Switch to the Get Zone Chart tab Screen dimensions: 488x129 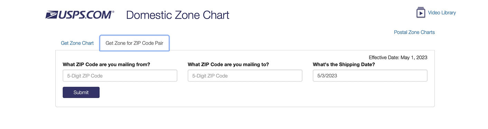[77, 43]
